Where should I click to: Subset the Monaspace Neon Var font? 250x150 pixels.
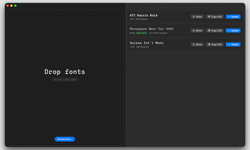pos(233,31)
